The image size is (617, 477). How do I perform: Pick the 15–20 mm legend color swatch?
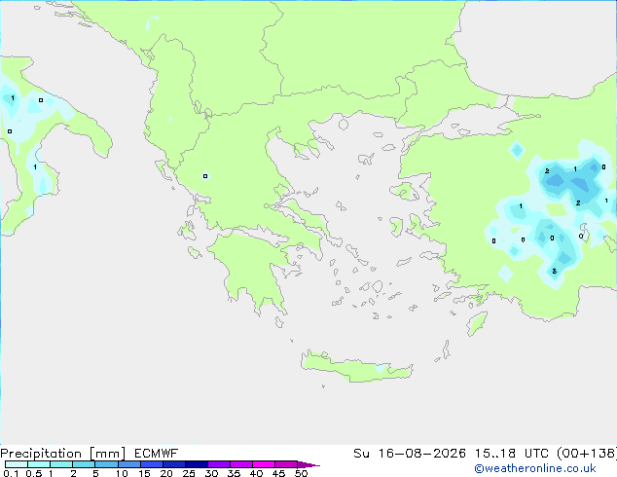pyautogui.click(x=151, y=464)
